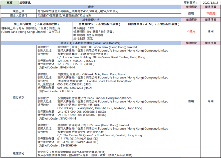
Task: Select the "現金上限" row label
Action: (19, 11)
